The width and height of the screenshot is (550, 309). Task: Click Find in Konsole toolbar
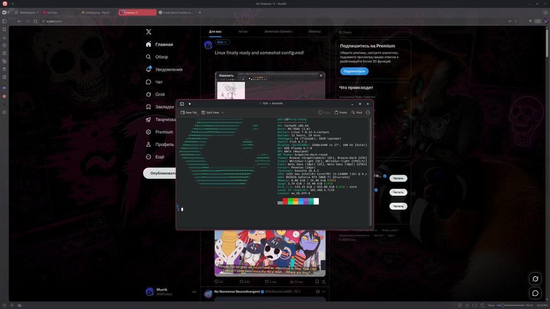[x=357, y=112]
